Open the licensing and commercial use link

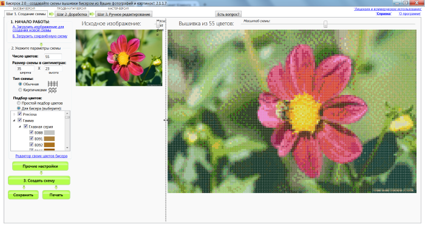(388, 9)
